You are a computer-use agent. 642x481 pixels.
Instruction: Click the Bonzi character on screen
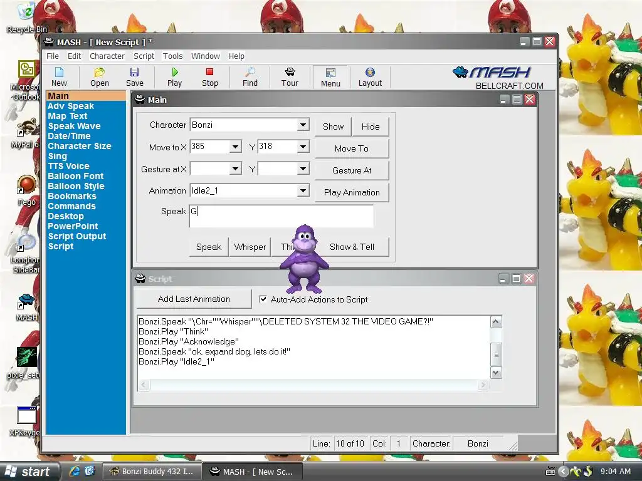click(x=304, y=259)
